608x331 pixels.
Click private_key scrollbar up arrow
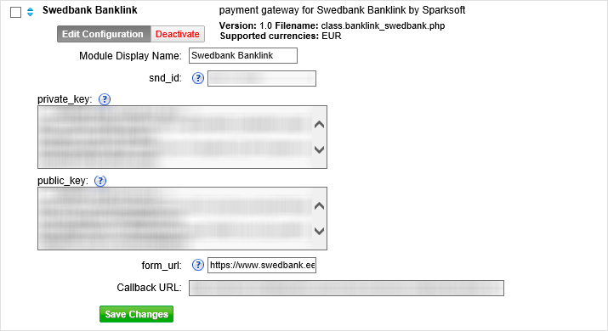pos(319,125)
